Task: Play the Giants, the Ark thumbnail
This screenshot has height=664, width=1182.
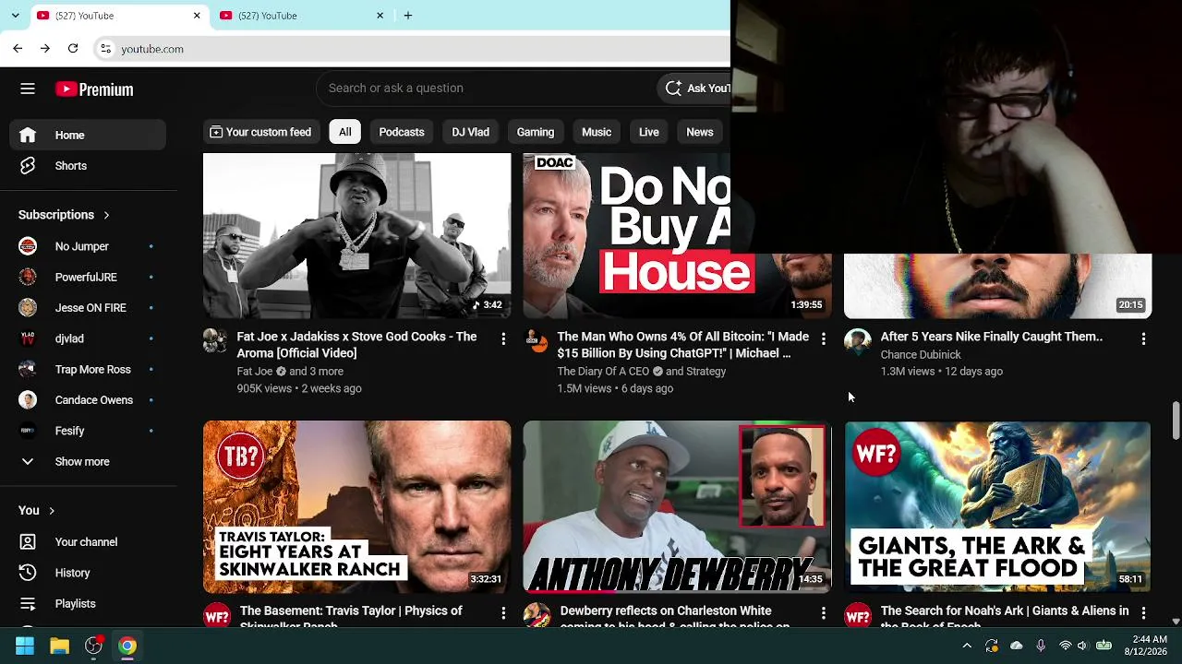Action: [x=998, y=506]
